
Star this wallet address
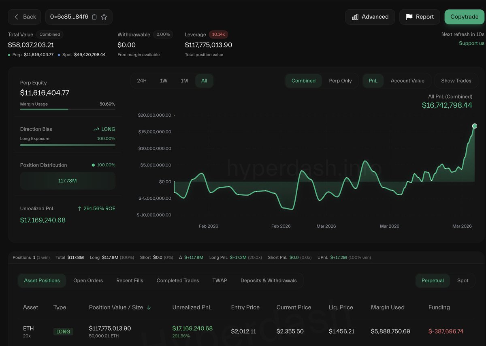pos(104,17)
